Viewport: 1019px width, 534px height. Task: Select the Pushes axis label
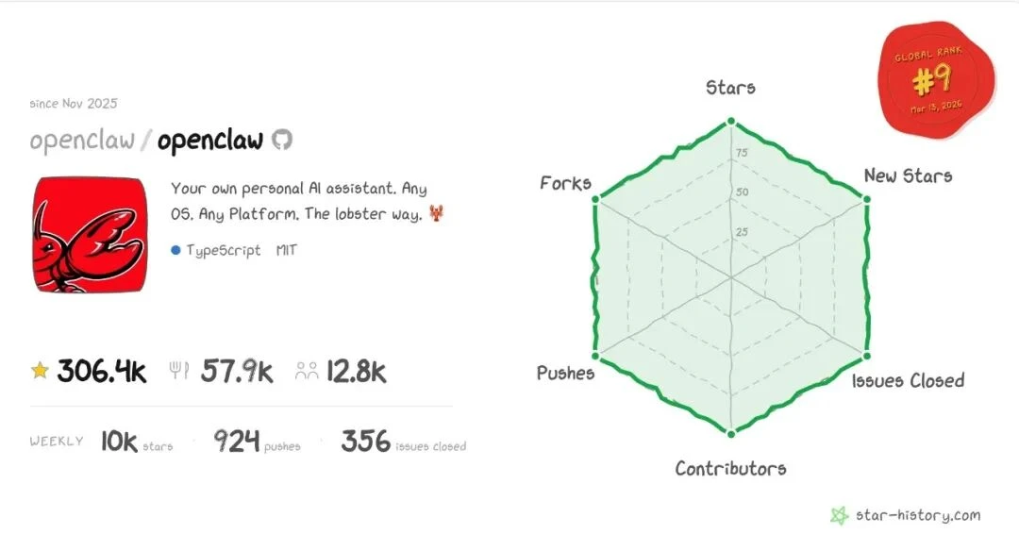click(x=565, y=373)
